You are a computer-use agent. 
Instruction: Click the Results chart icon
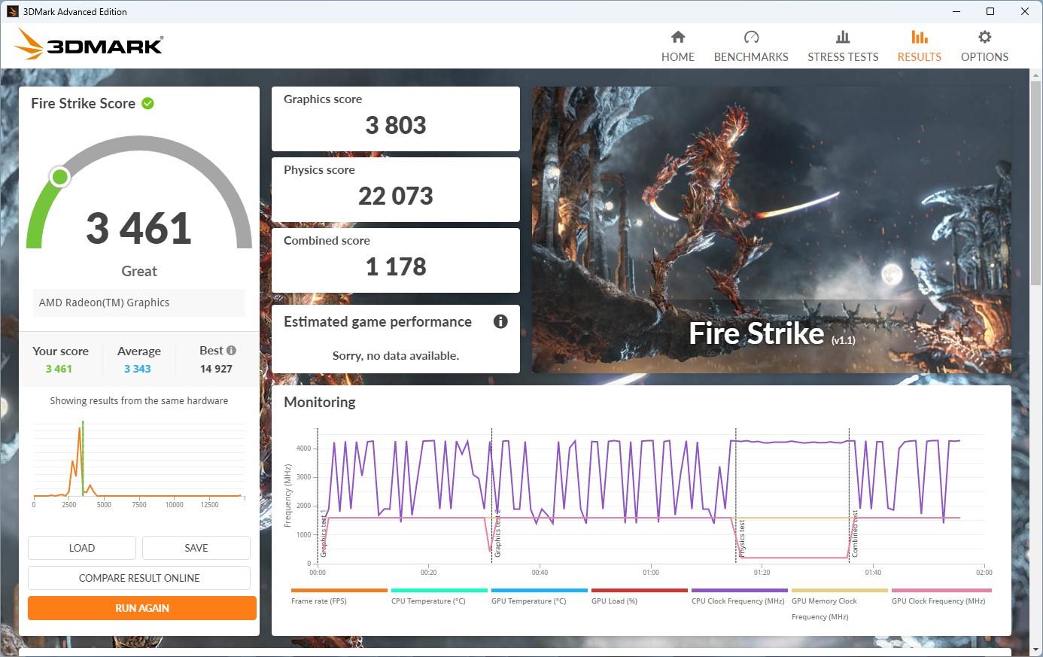[x=920, y=37]
